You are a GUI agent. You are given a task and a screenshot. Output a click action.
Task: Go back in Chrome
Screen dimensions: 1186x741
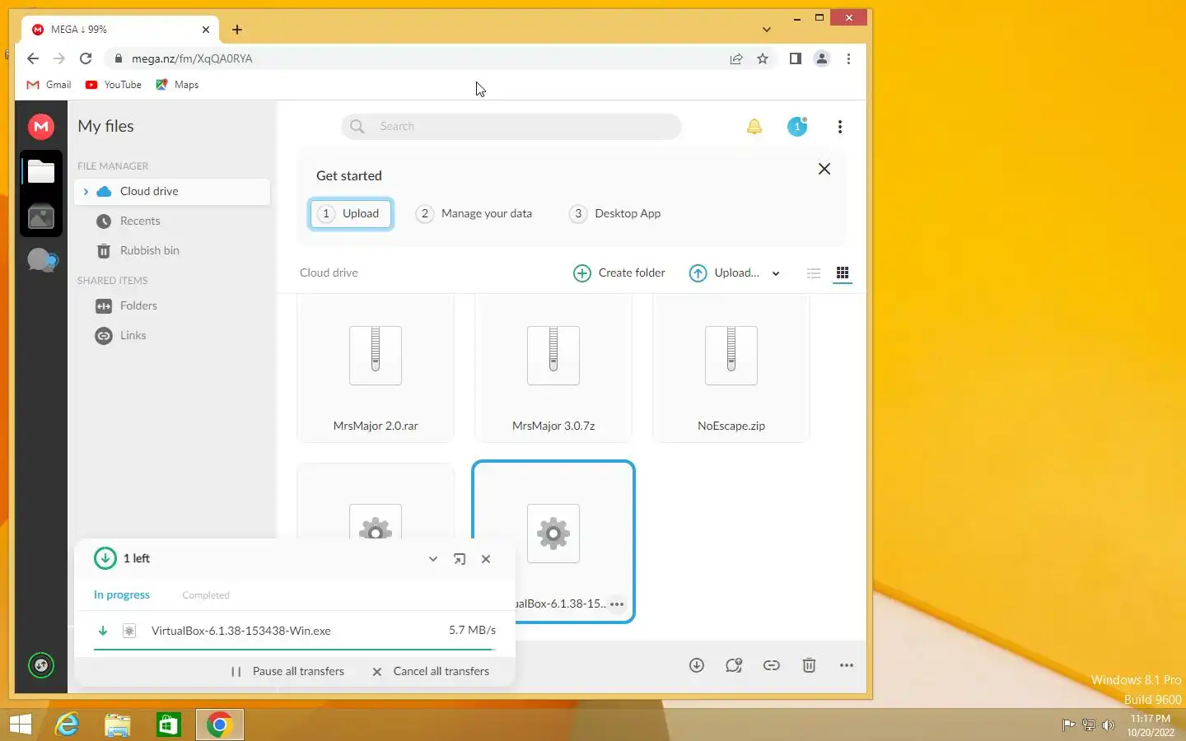33,58
